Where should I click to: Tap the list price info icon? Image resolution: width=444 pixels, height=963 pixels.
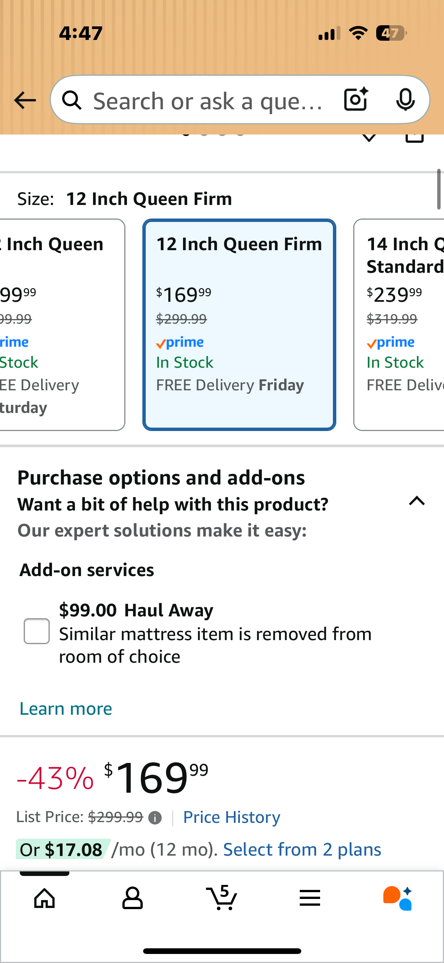(x=155, y=818)
